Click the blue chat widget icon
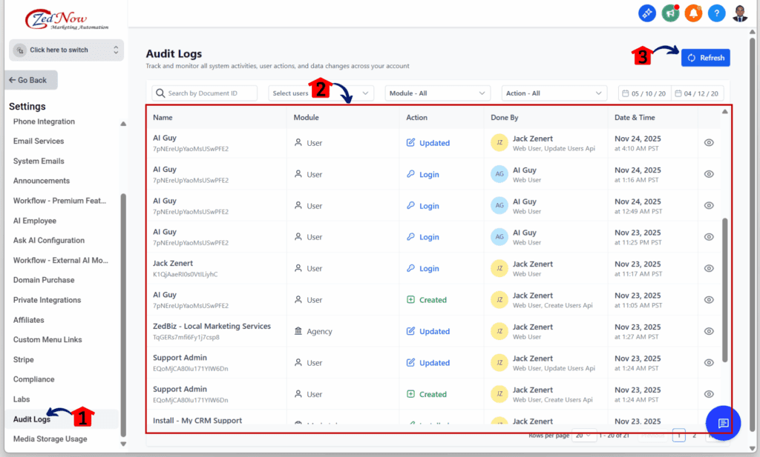The height and width of the screenshot is (457, 760). pos(723,423)
